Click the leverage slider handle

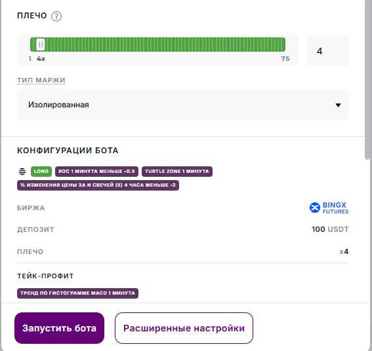click(41, 45)
